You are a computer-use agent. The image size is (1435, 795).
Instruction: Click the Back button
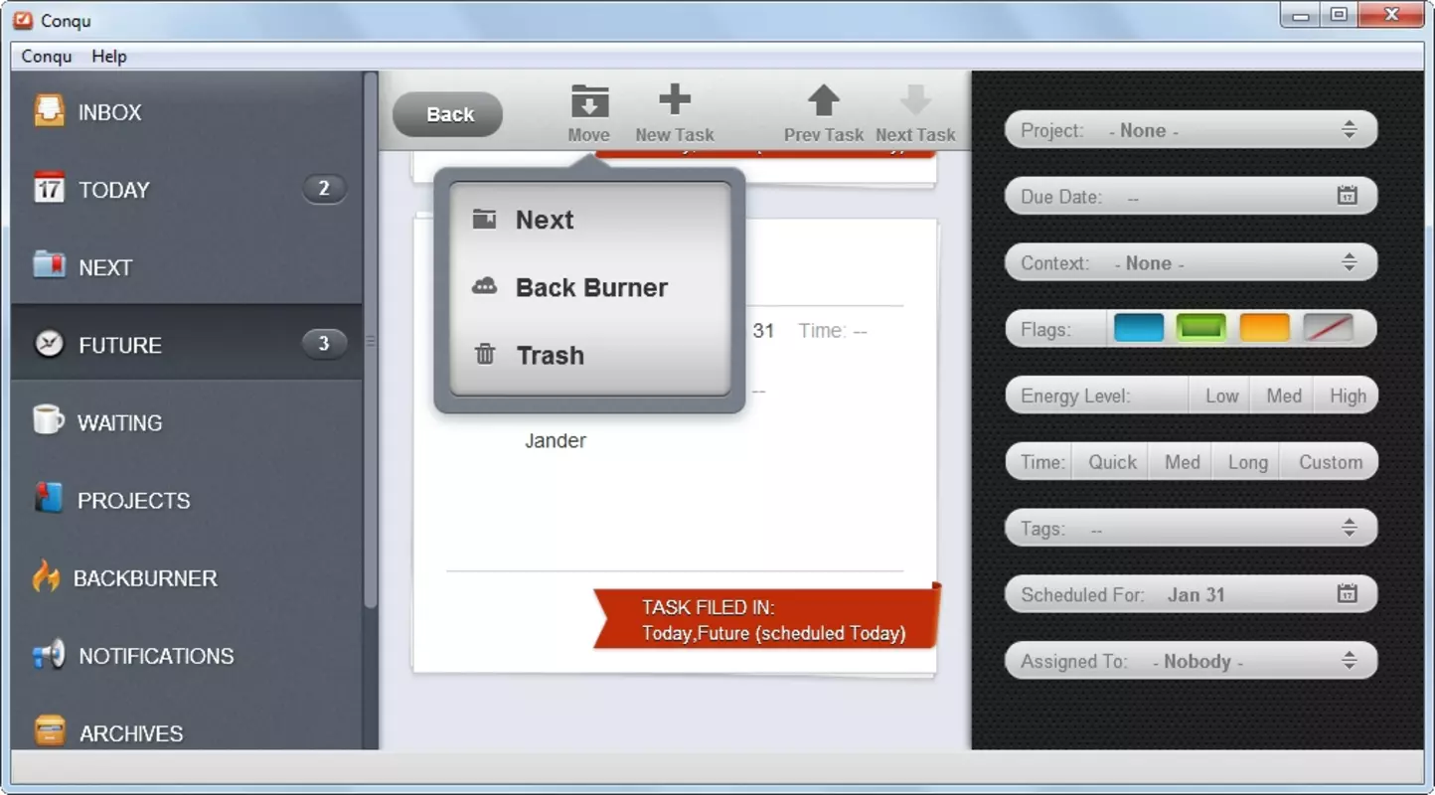point(448,114)
